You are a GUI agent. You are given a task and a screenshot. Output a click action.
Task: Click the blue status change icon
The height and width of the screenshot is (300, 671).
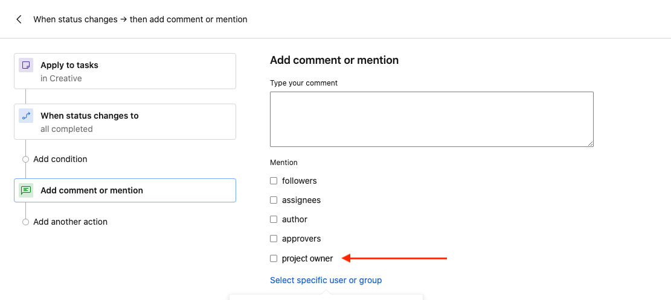click(x=26, y=116)
